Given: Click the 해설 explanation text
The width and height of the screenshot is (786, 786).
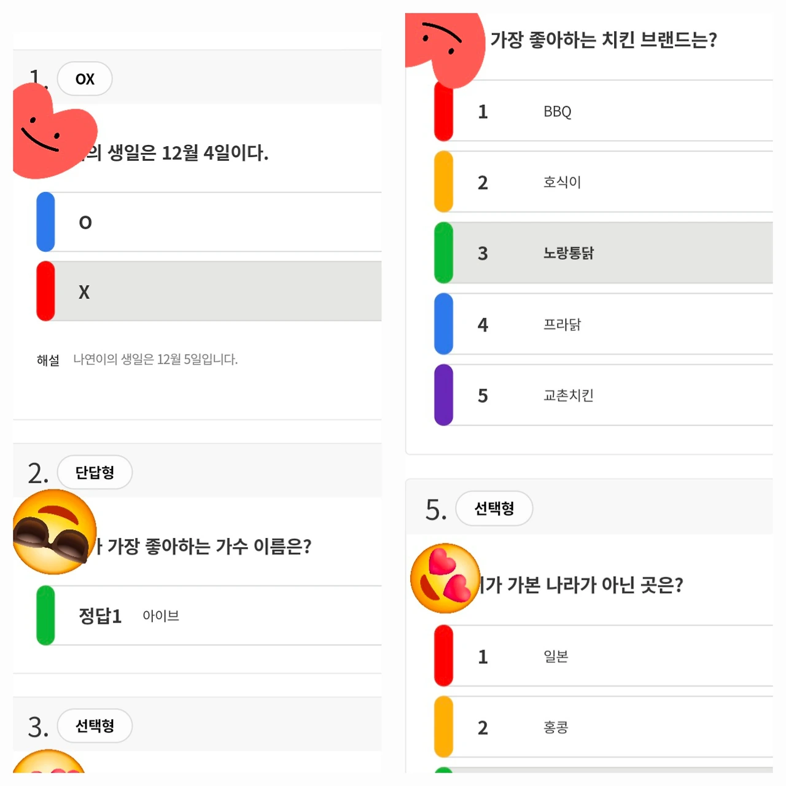Looking at the screenshot, I should click(155, 359).
